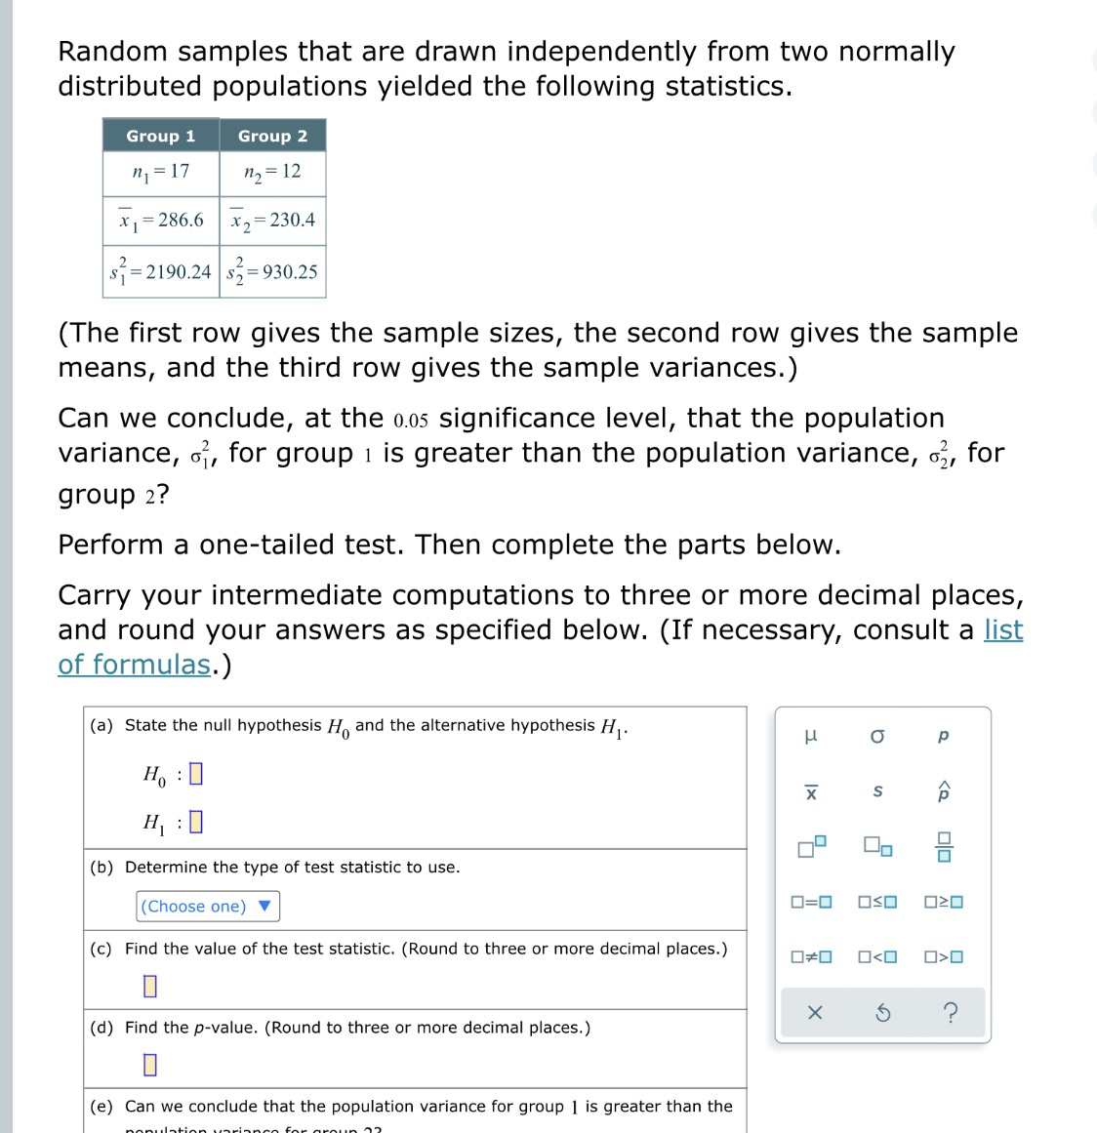
Task: Choose the less-than < relation
Action: point(876,956)
